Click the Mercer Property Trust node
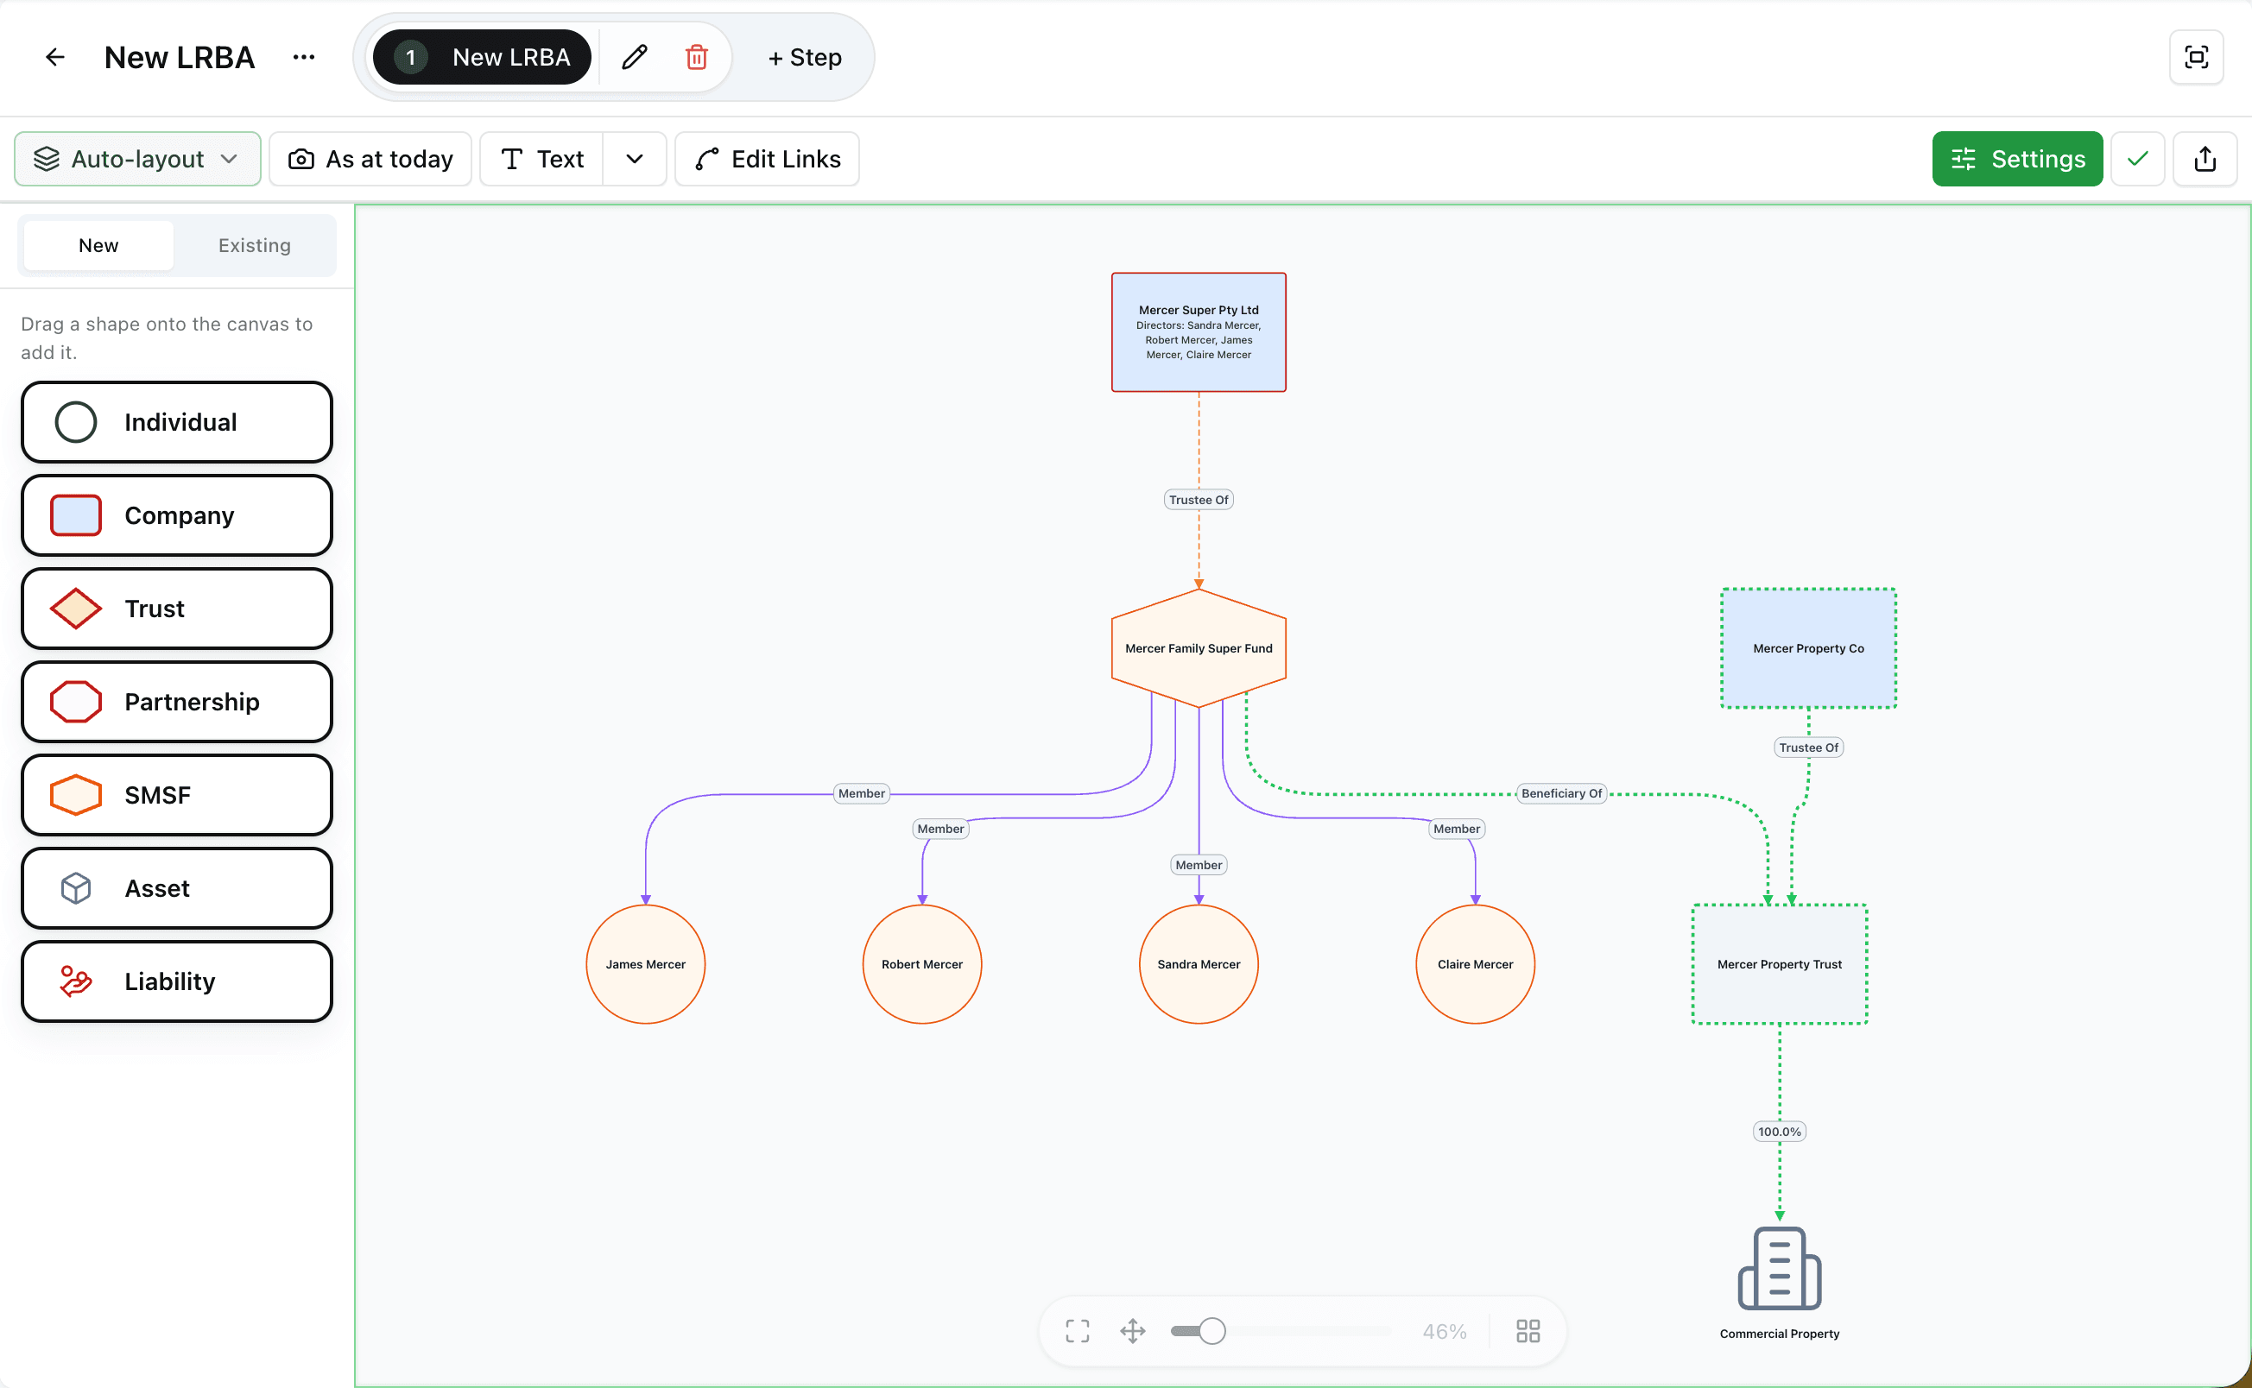 (1779, 964)
